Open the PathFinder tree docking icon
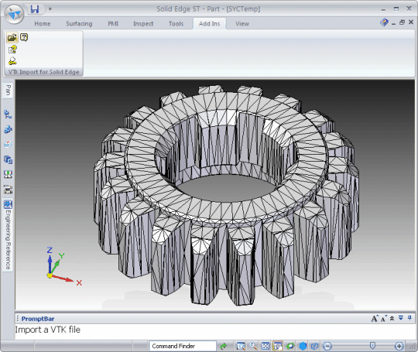The height and width of the screenshot is (352, 418). (8, 114)
